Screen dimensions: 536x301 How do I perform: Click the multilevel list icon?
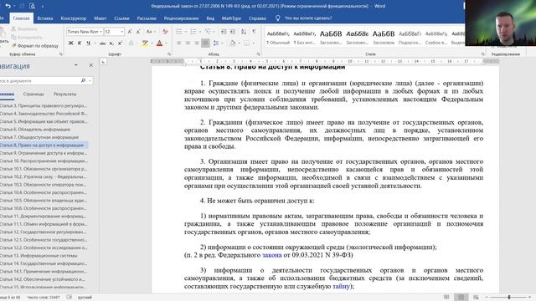pyautogui.click(x=208, y=32)
